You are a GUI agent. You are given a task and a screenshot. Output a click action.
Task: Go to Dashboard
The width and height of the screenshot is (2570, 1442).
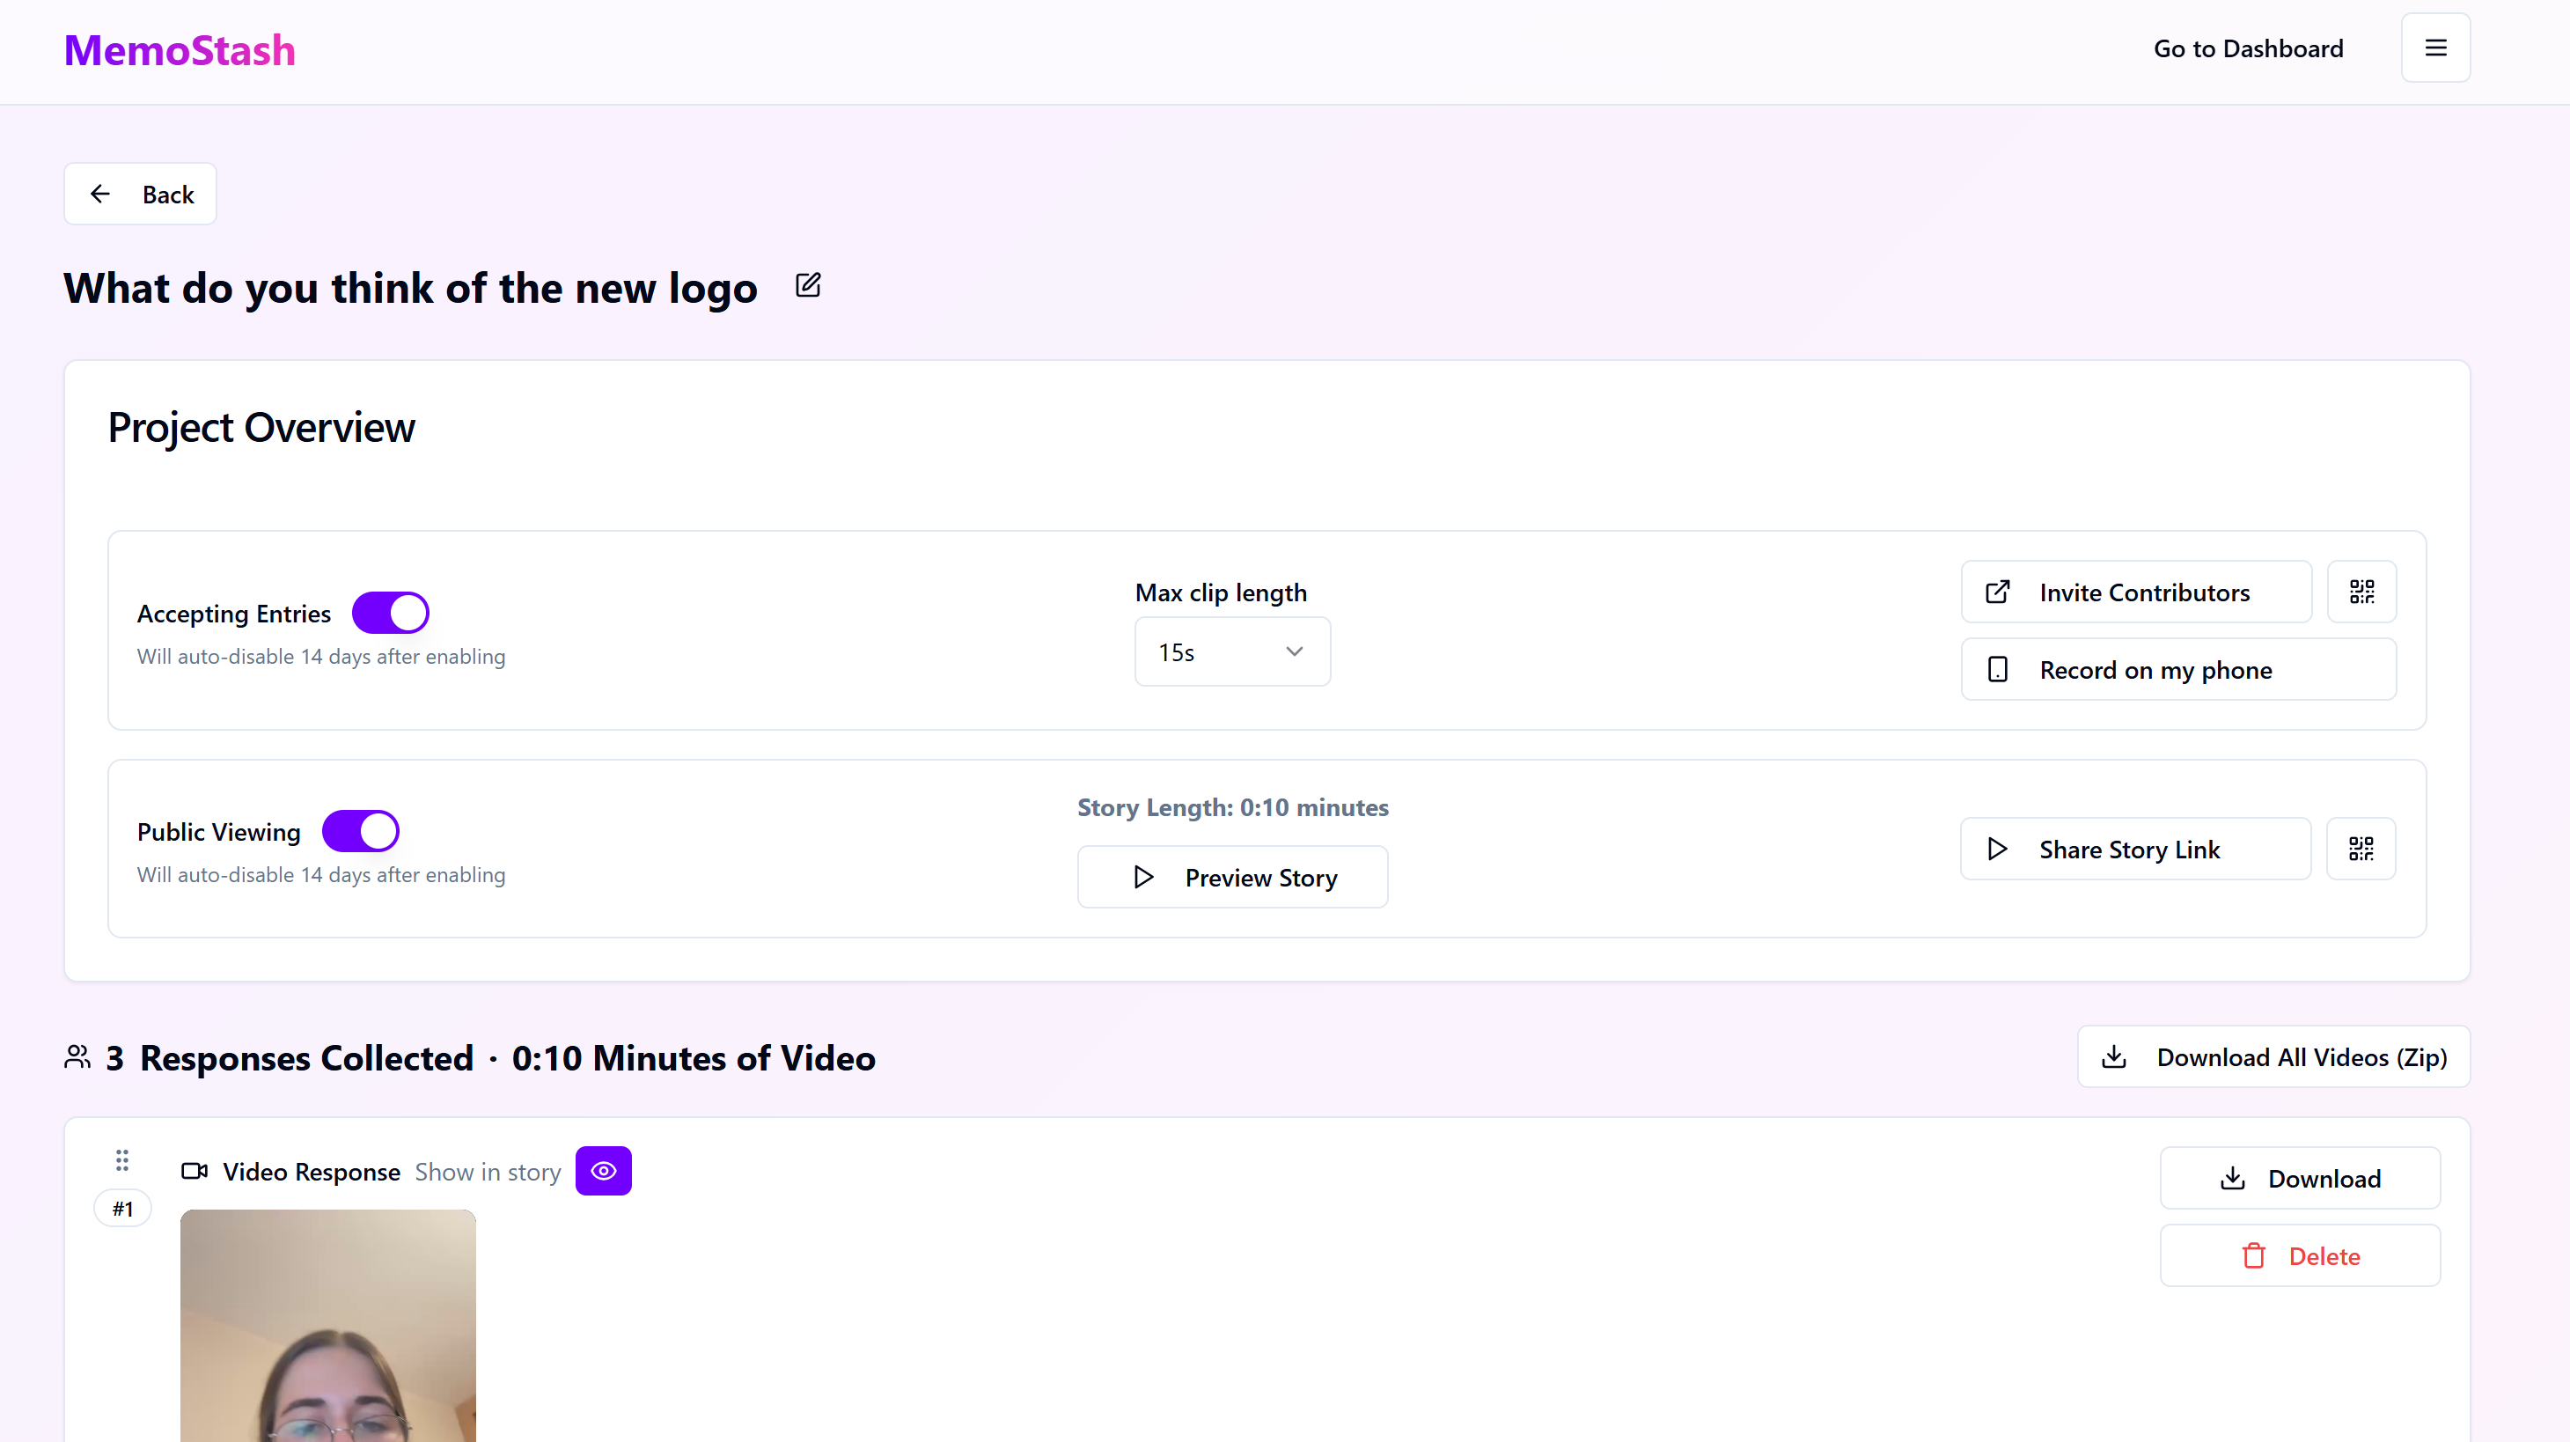pyautogui.click(x=2248, y=48)
